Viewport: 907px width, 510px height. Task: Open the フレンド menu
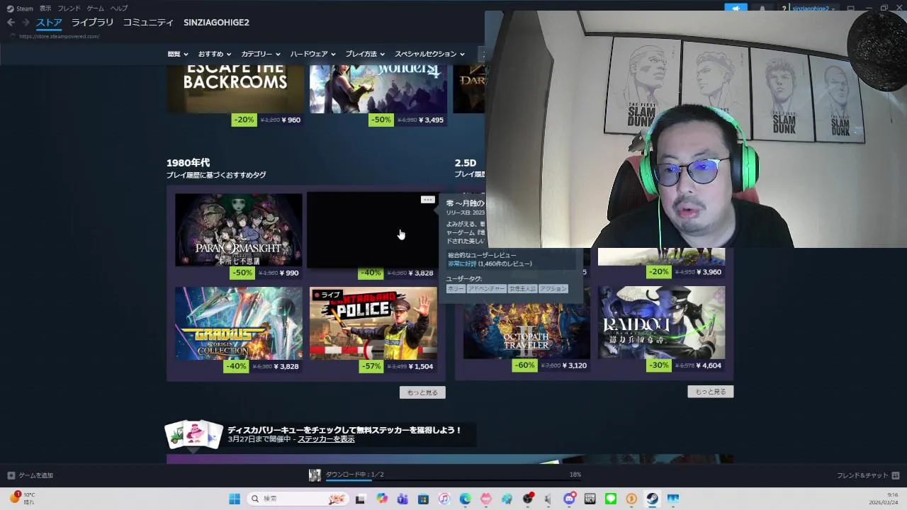[x=69, y=8]
